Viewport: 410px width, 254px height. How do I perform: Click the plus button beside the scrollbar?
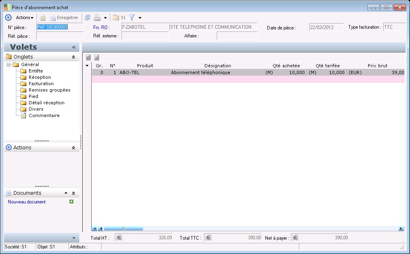click(95, 229)
